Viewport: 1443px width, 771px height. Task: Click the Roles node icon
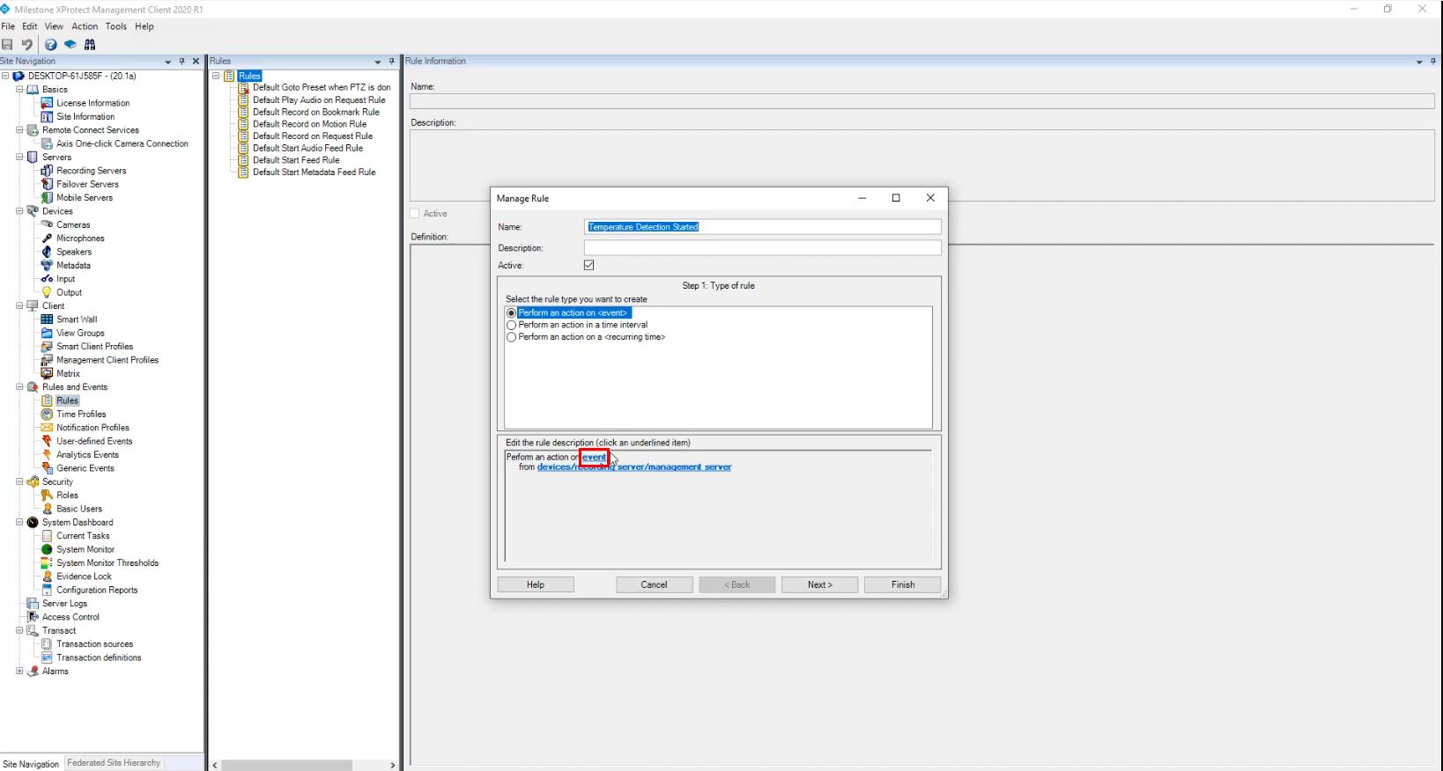(48, 496)
